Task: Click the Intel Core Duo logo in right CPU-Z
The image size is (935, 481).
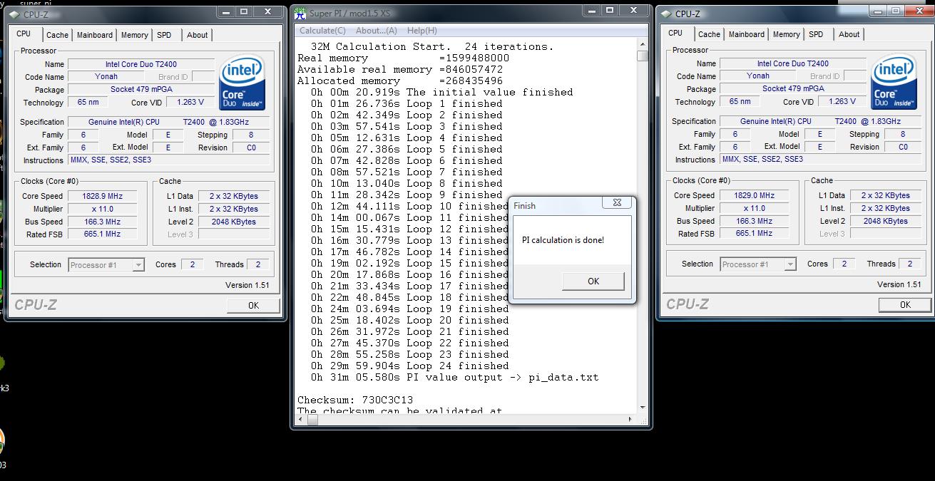Action: pos(894,83)
